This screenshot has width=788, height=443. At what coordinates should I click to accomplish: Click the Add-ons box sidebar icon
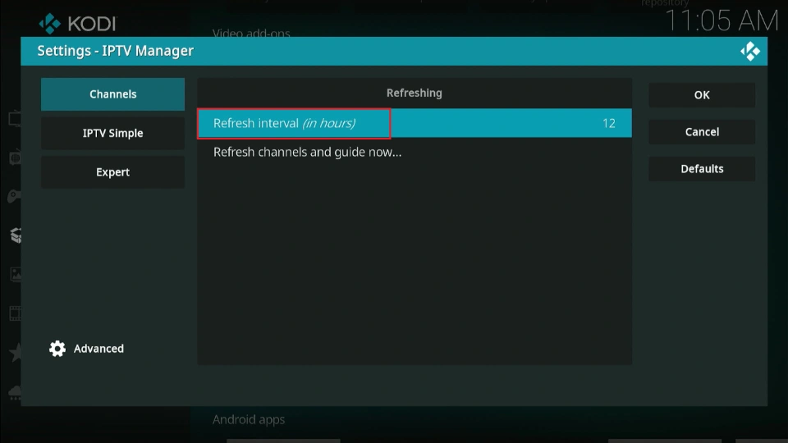14,235
